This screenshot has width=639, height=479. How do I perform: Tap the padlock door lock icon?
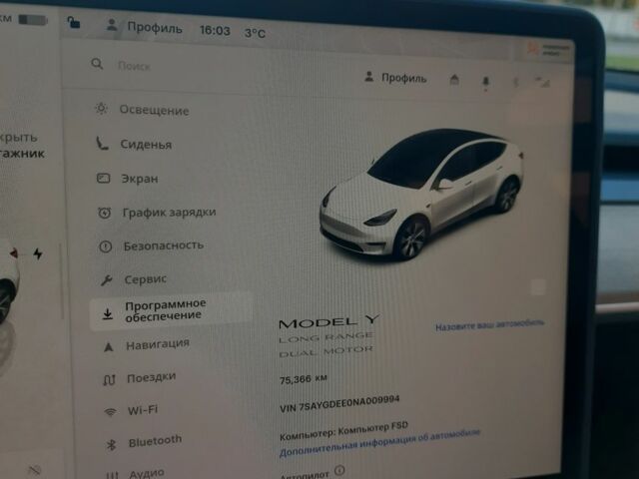coord(73,22)
